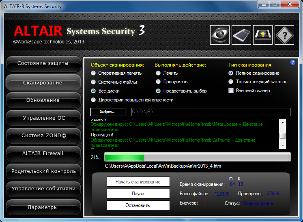Open the Параметры section

point(43,207)
